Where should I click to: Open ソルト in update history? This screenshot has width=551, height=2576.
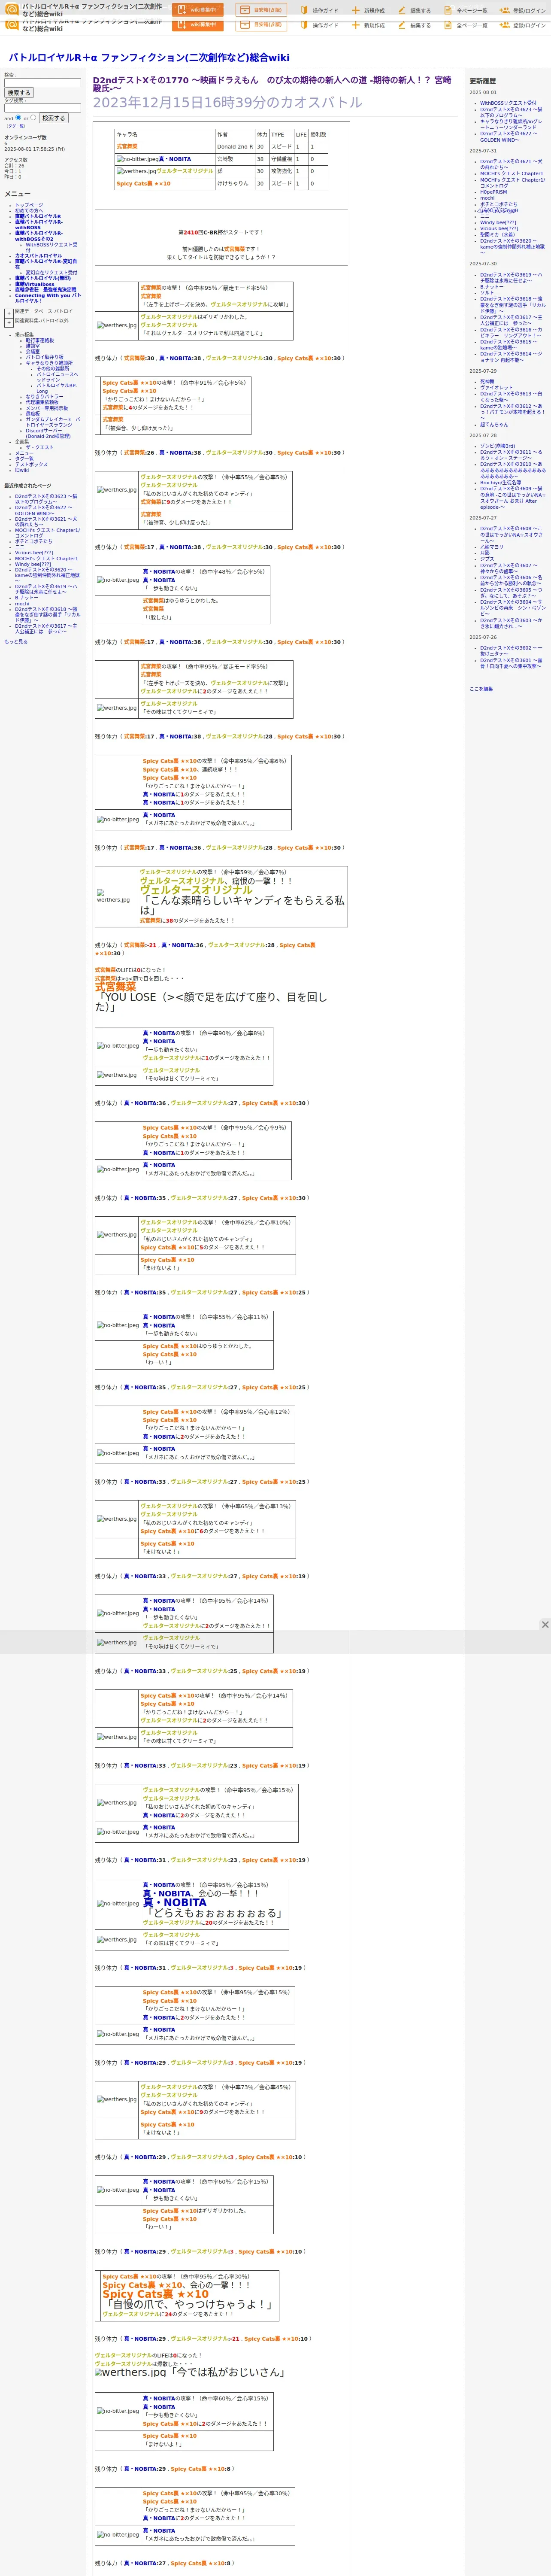[486, 293]
